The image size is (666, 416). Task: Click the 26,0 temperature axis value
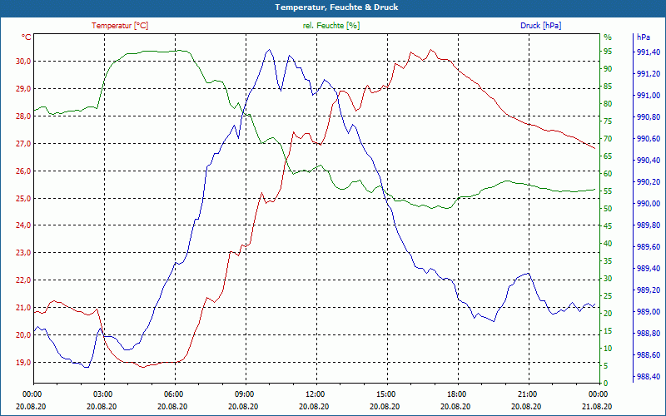tap(23, 171)
